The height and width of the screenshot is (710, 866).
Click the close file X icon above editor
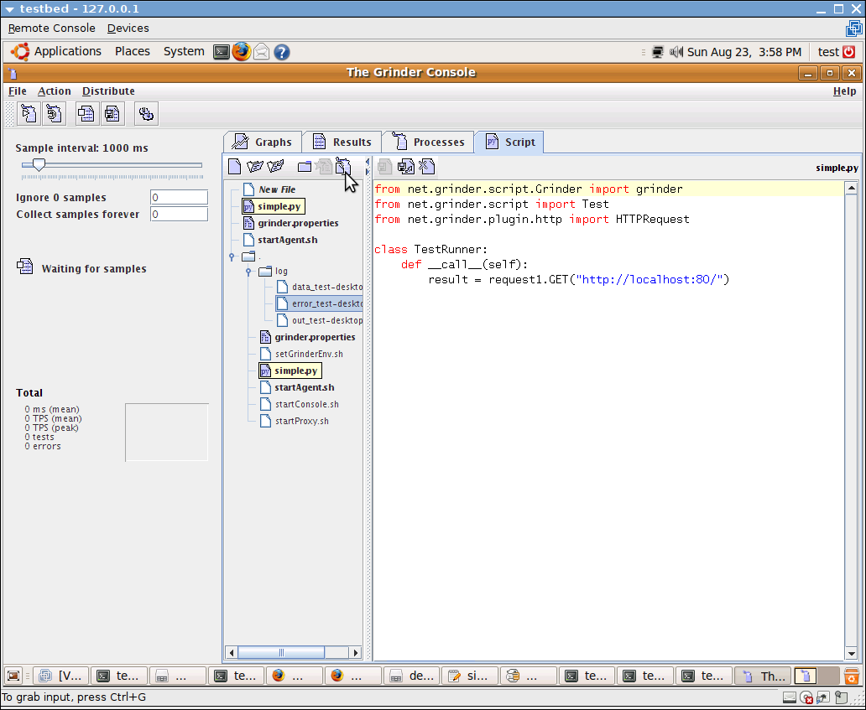(x=427, y=166)
